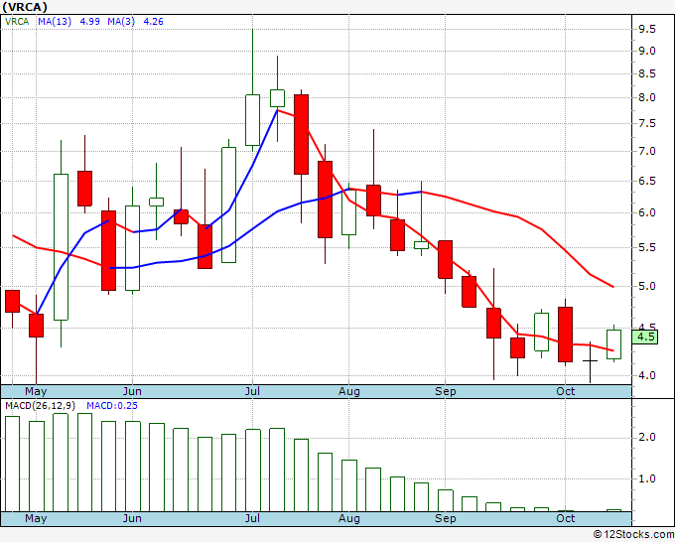Click the 2.0 MACD axis label

point(646,438)
